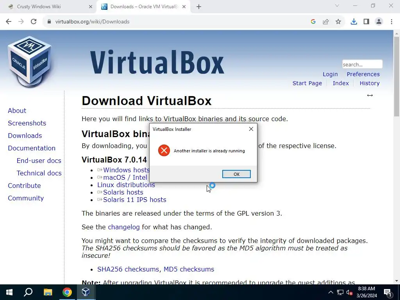
Task: Click the red error icon in the dialog
Action: pyautogui.click(x=164, y=150)
